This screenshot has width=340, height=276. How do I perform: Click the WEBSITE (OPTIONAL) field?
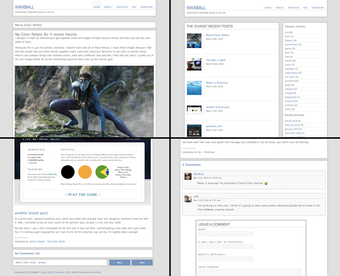pos(226,259)
